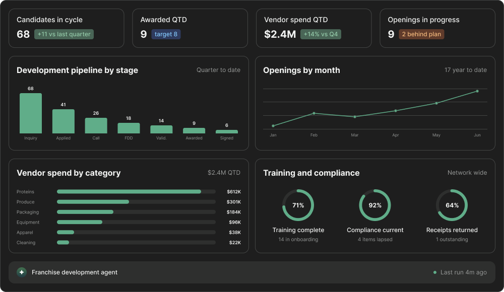The image size is (504, 292).
Task: Select the Produce spend progress bar
Action: [x=136, y=202]
